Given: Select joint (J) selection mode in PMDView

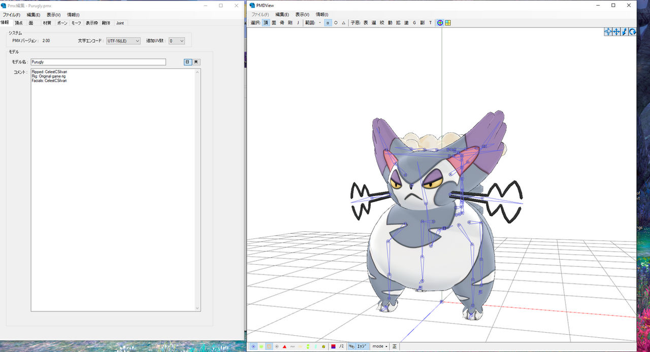Looking at the screenshot, I should (298, 23).
